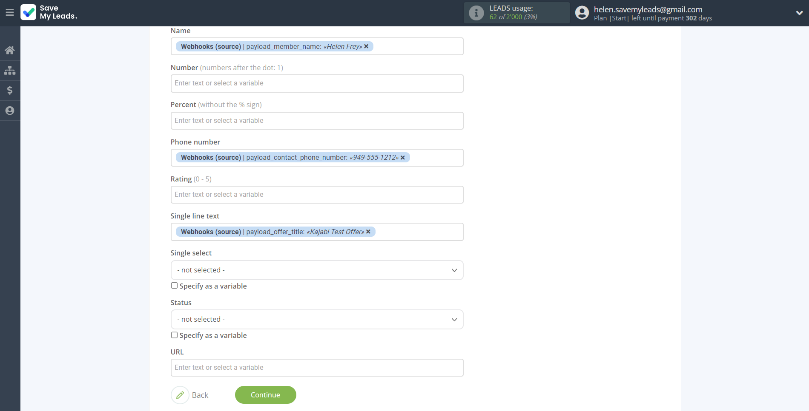Remove the payload_contact_phone_number variable tag
Viewport: 809px width, 411px height.
click(x=403, y=158)
